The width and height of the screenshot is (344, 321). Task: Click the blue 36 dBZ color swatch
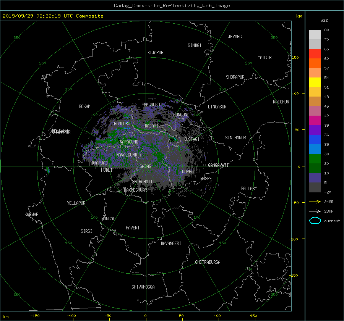click(x=315, y=139)
